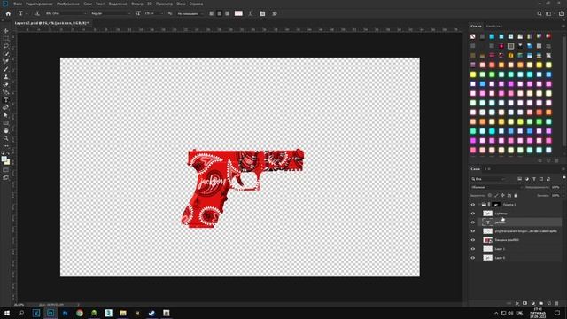The image size is (567, 319).
Task: Open the Create Warped Text icon
Action: click(x=250, y=13)
